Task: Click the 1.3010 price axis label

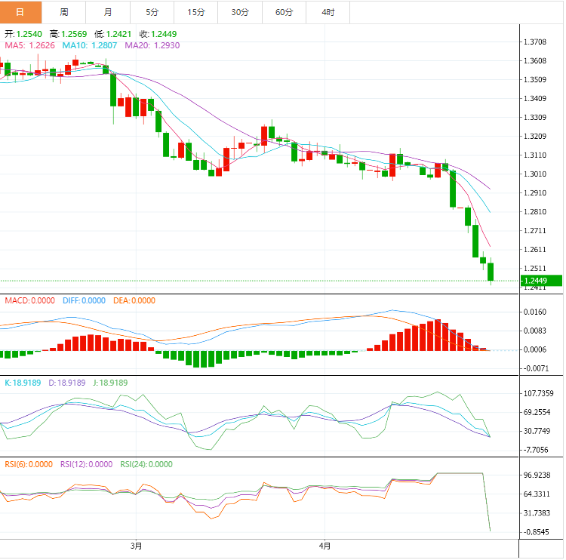Action: (535, 174)
